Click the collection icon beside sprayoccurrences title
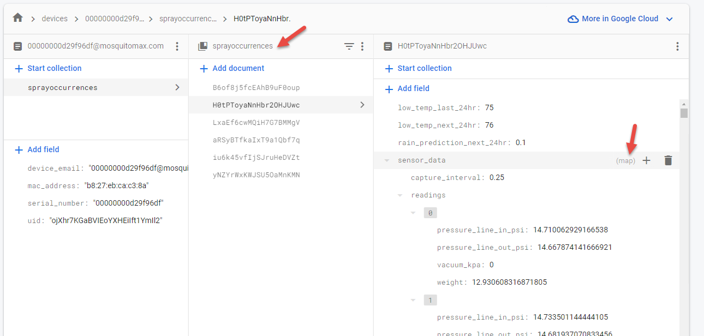 pyautogui.click(x=204, y=46)
